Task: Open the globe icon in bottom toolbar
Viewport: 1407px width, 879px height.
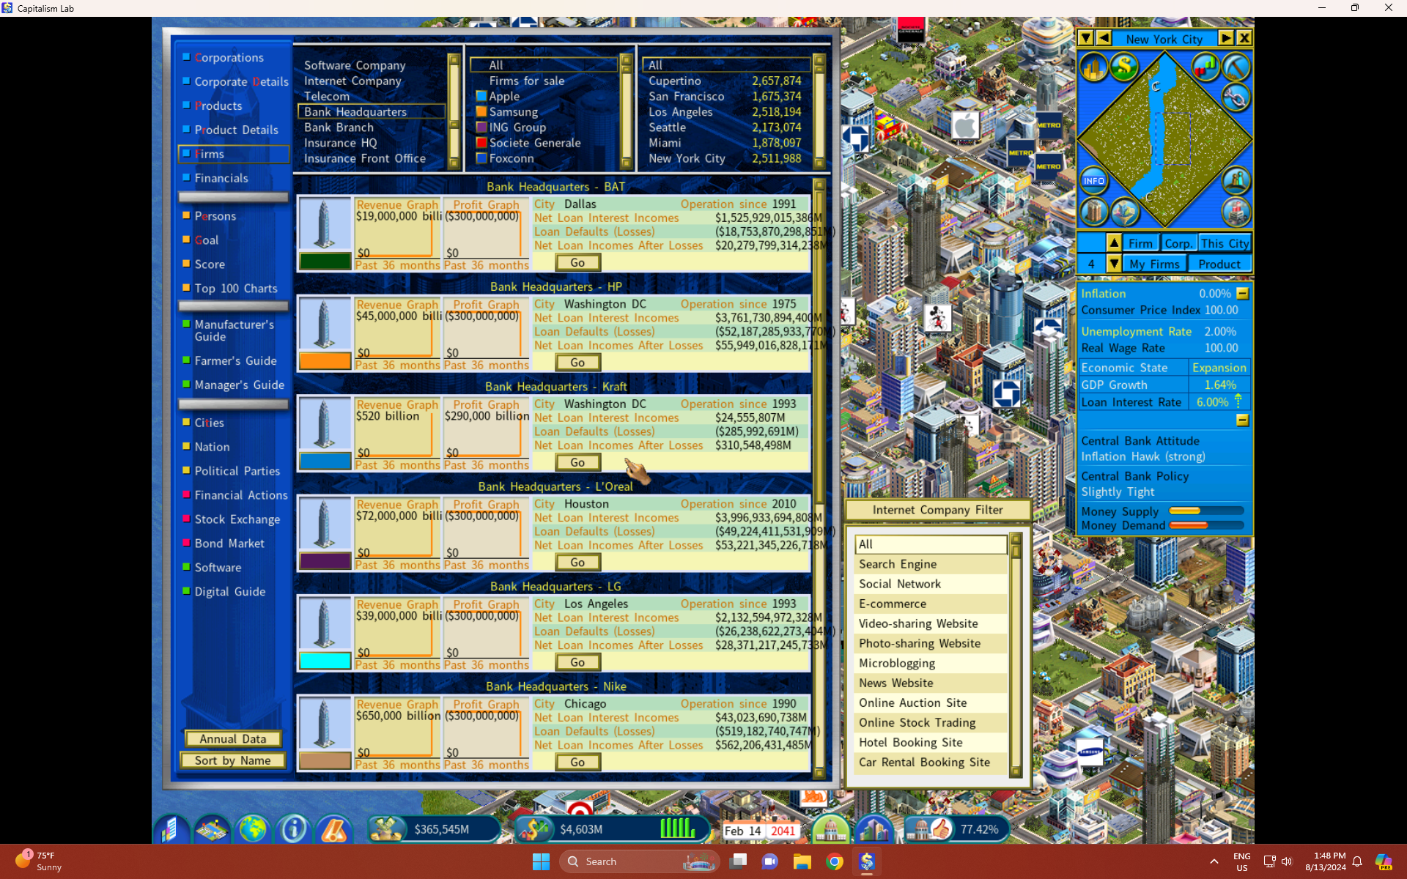Action: pyautogui.click(x=253, y=829)
